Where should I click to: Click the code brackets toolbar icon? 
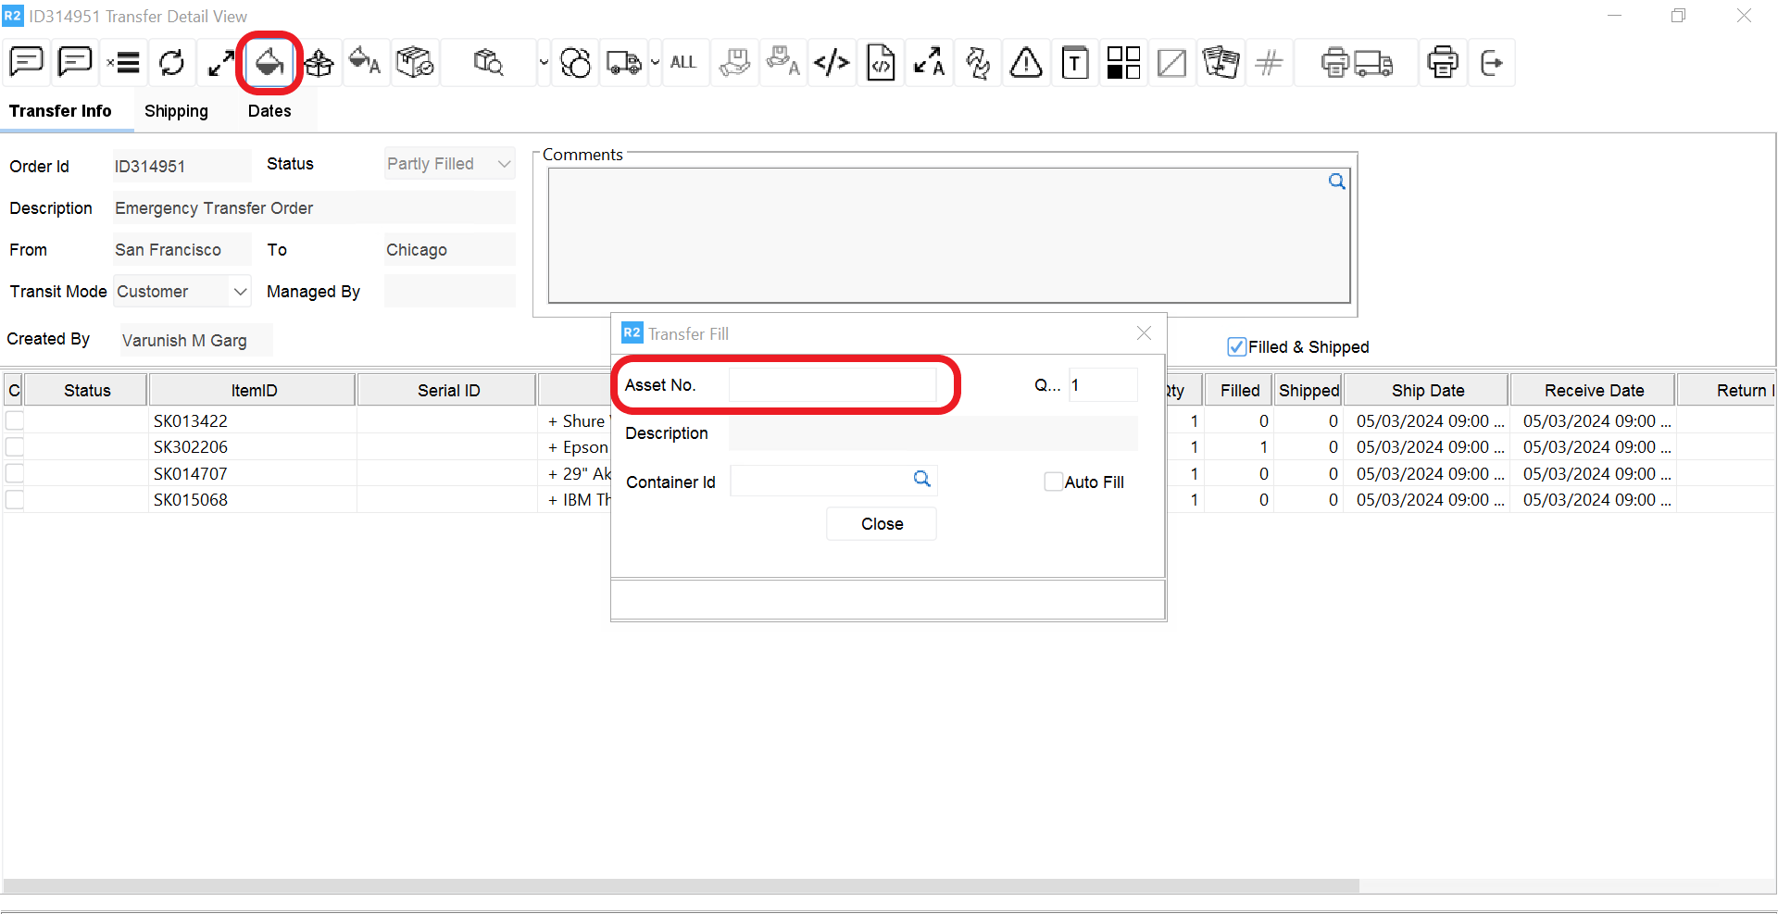832,63
